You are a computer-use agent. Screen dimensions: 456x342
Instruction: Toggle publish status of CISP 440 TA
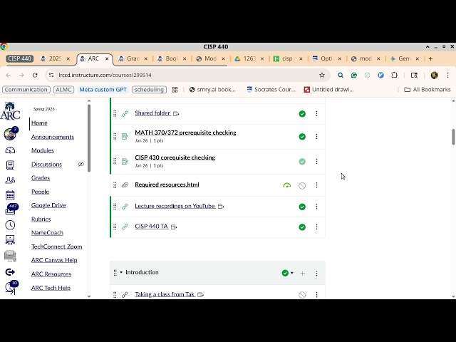pos(302,227)
